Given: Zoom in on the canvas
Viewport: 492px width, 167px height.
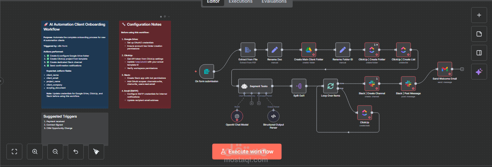Looking at the screenshot, I should click(35, 152).
